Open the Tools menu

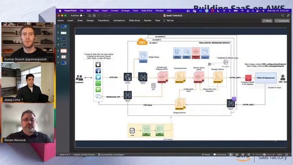click(x=136, y=11)
